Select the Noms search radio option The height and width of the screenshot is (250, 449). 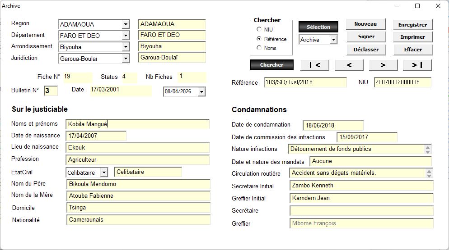click(259, 48)
